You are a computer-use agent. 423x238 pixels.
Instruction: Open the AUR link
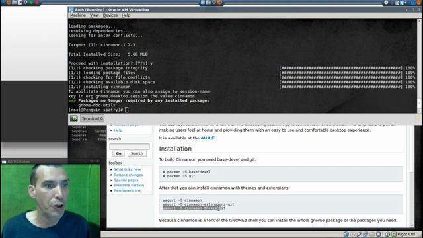click(x=207, y=138)
